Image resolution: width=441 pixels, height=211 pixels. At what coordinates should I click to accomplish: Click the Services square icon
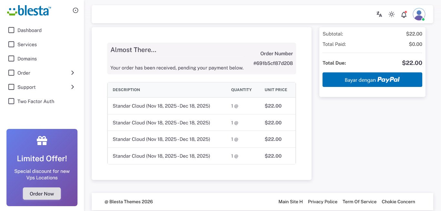pyautogui.click(x=11, y=44)
